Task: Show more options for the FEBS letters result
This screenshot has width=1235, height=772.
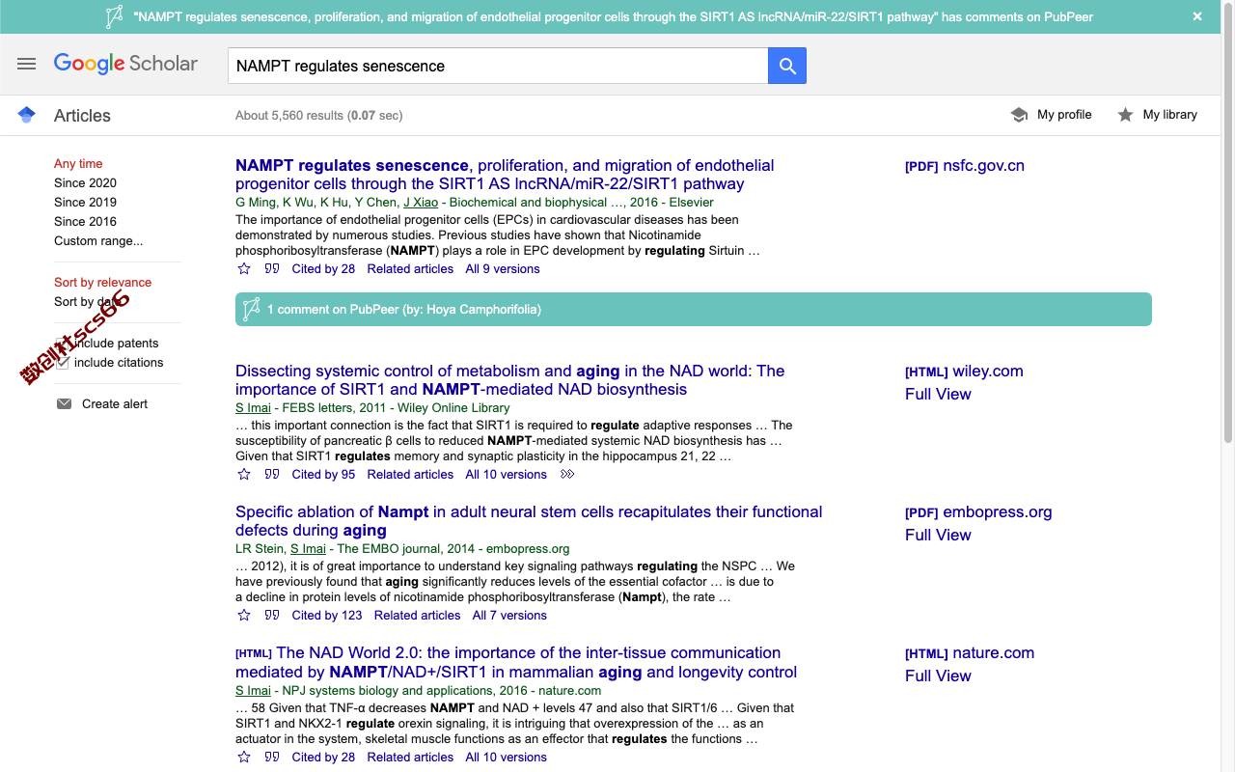Action: click(x=567, y=475)
